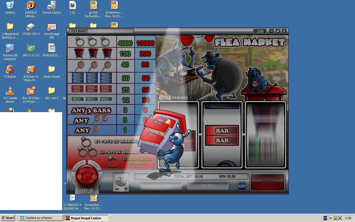
Task: Select Vegas Regal Casino taskbar button
Action: tap(86, 218)
